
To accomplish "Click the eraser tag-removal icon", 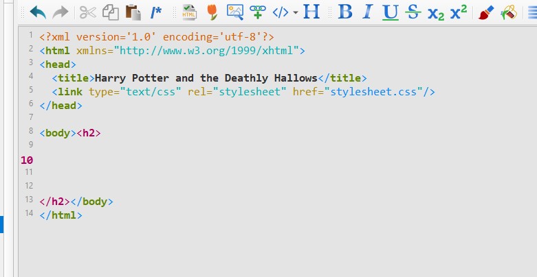I will (509, 12).
